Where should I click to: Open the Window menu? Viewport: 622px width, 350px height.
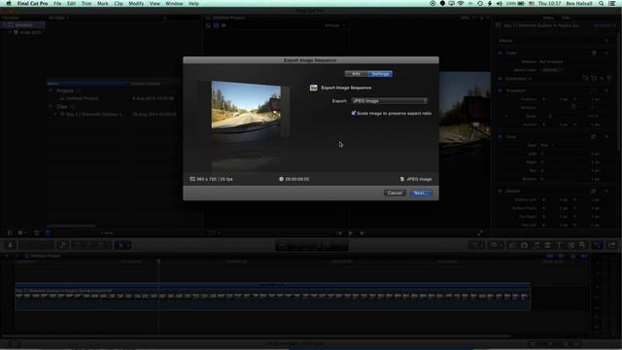174,3
